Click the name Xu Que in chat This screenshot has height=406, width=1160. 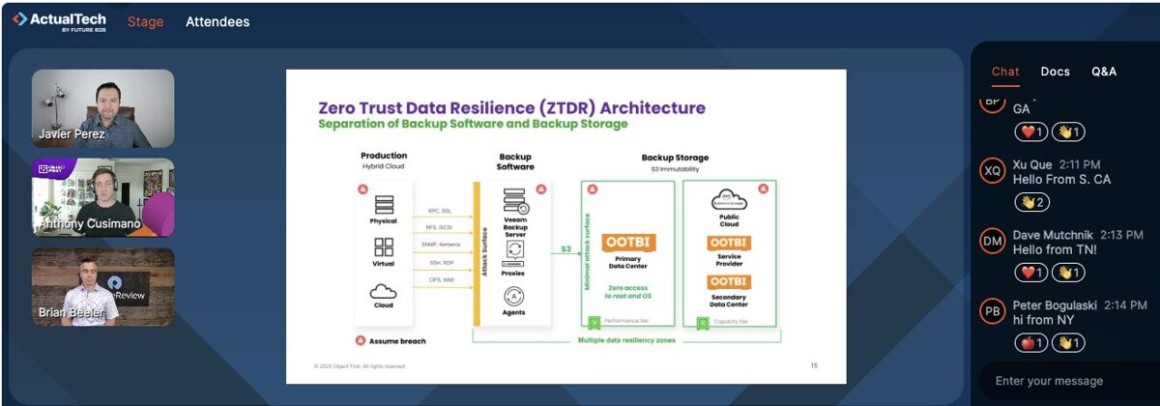(x=1032, y=165)
